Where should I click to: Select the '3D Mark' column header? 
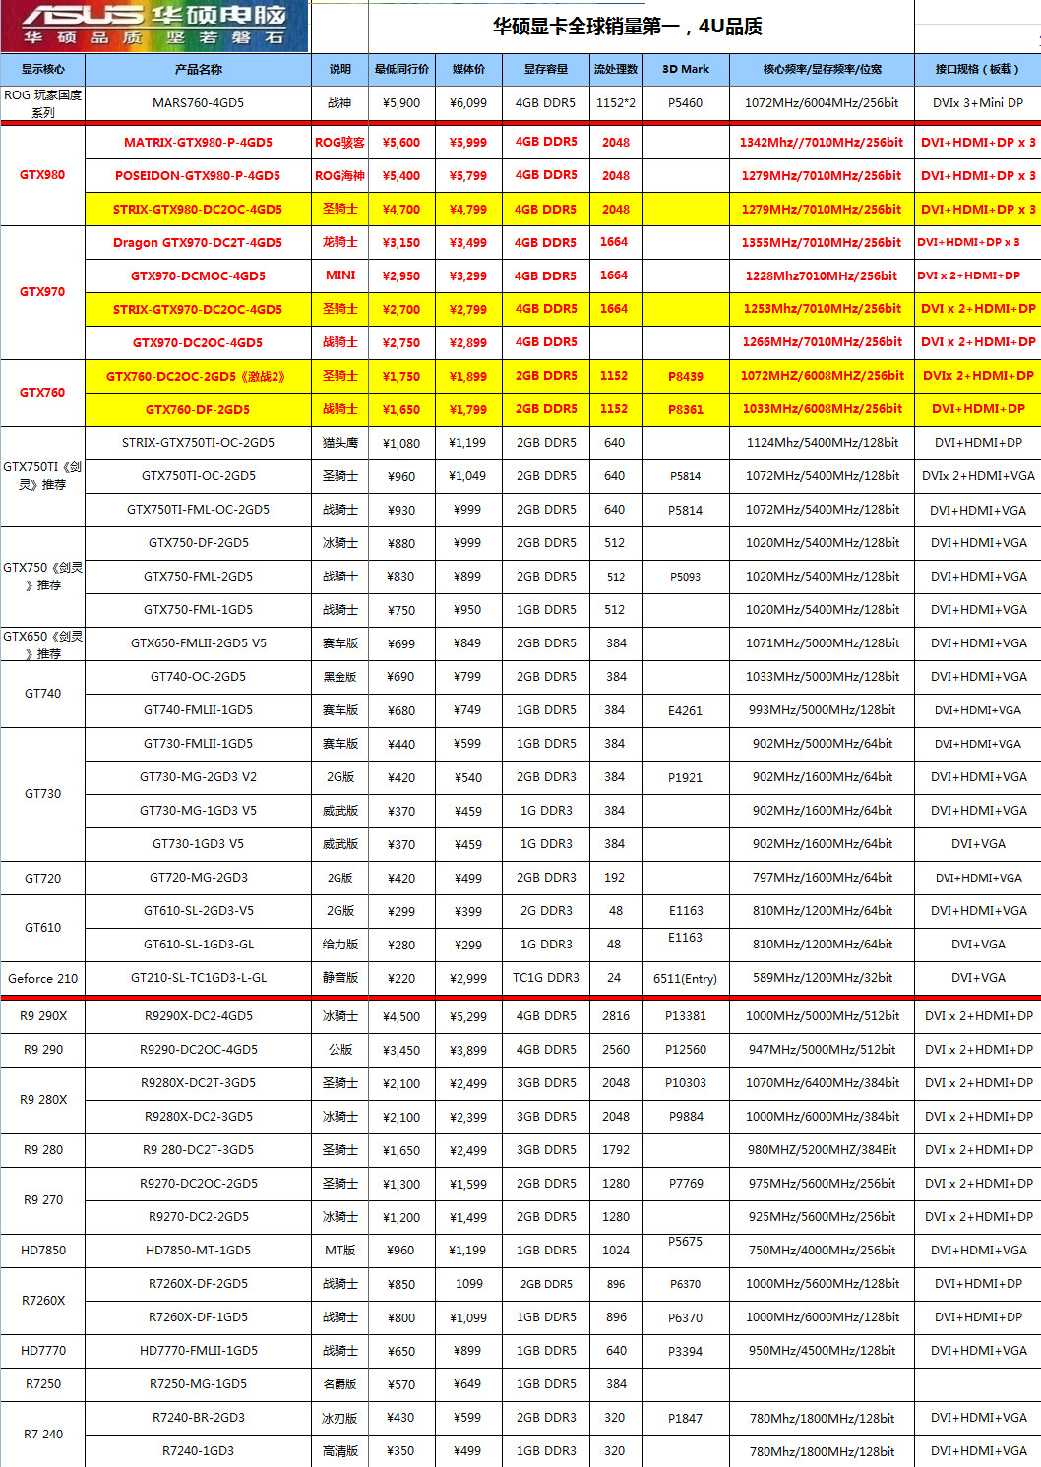(686, 69)
